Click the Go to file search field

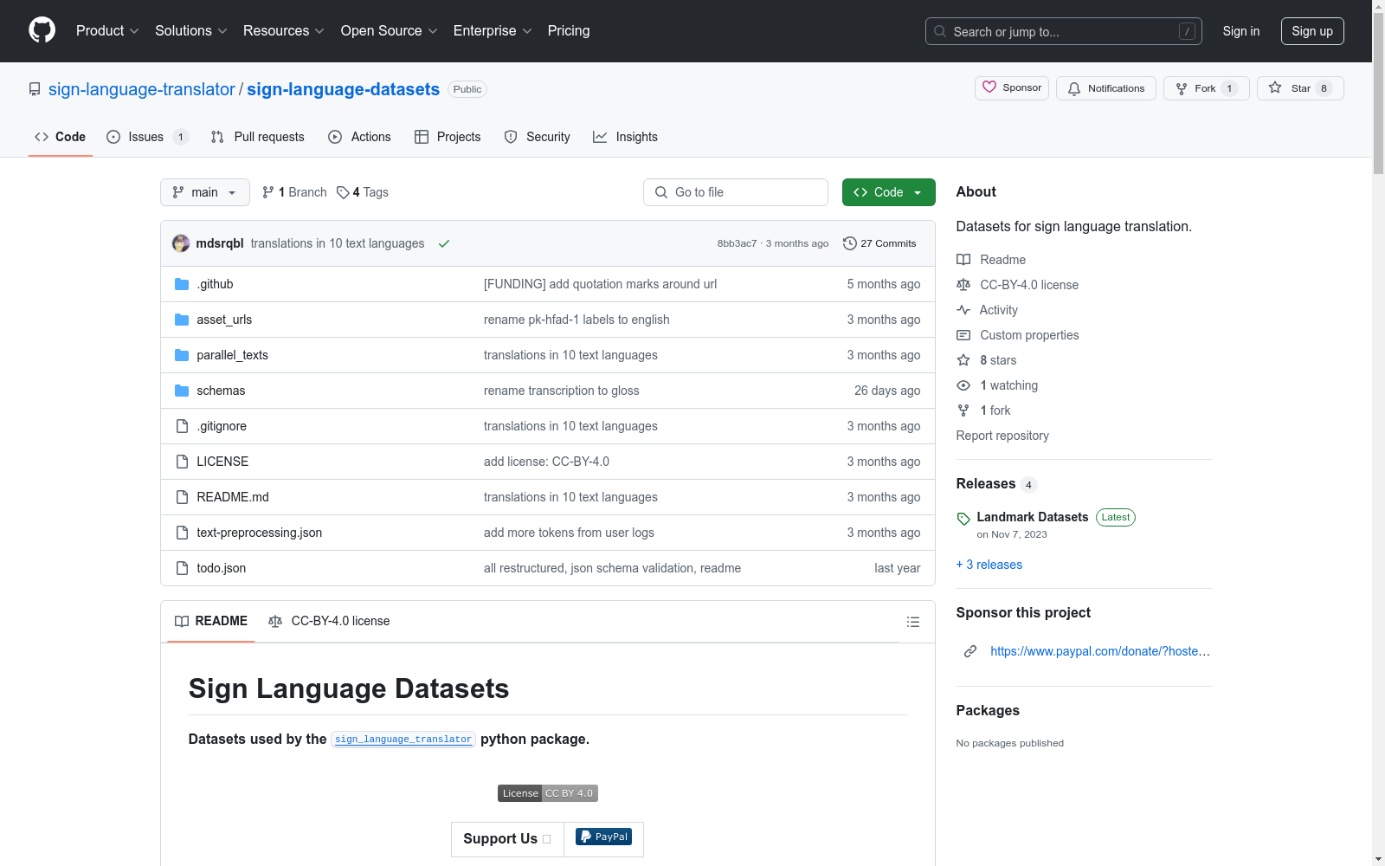pyautogui.click(x=735, y=192)
